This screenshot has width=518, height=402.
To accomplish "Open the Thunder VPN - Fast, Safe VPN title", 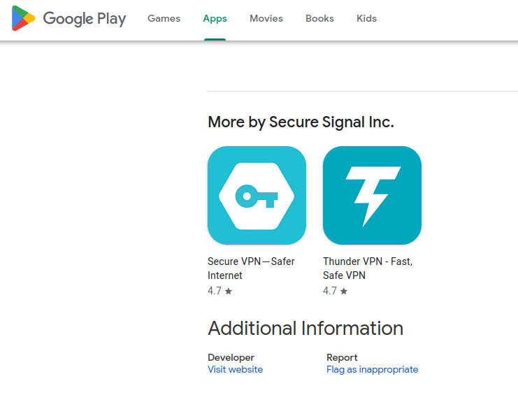I will (x=368, y=268).
